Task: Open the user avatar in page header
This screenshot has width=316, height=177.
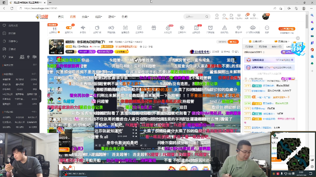Action: pyautogui.click(x=265, y=17)
